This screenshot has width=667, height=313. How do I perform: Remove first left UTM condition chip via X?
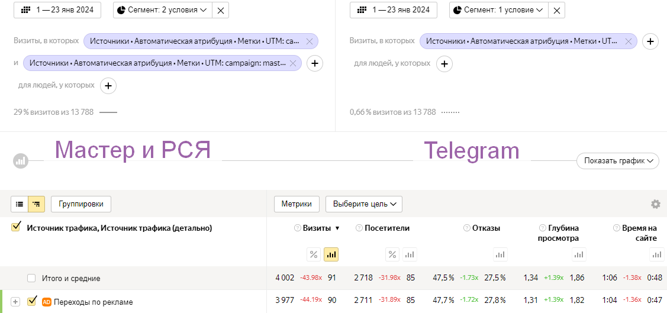point(310,41)
